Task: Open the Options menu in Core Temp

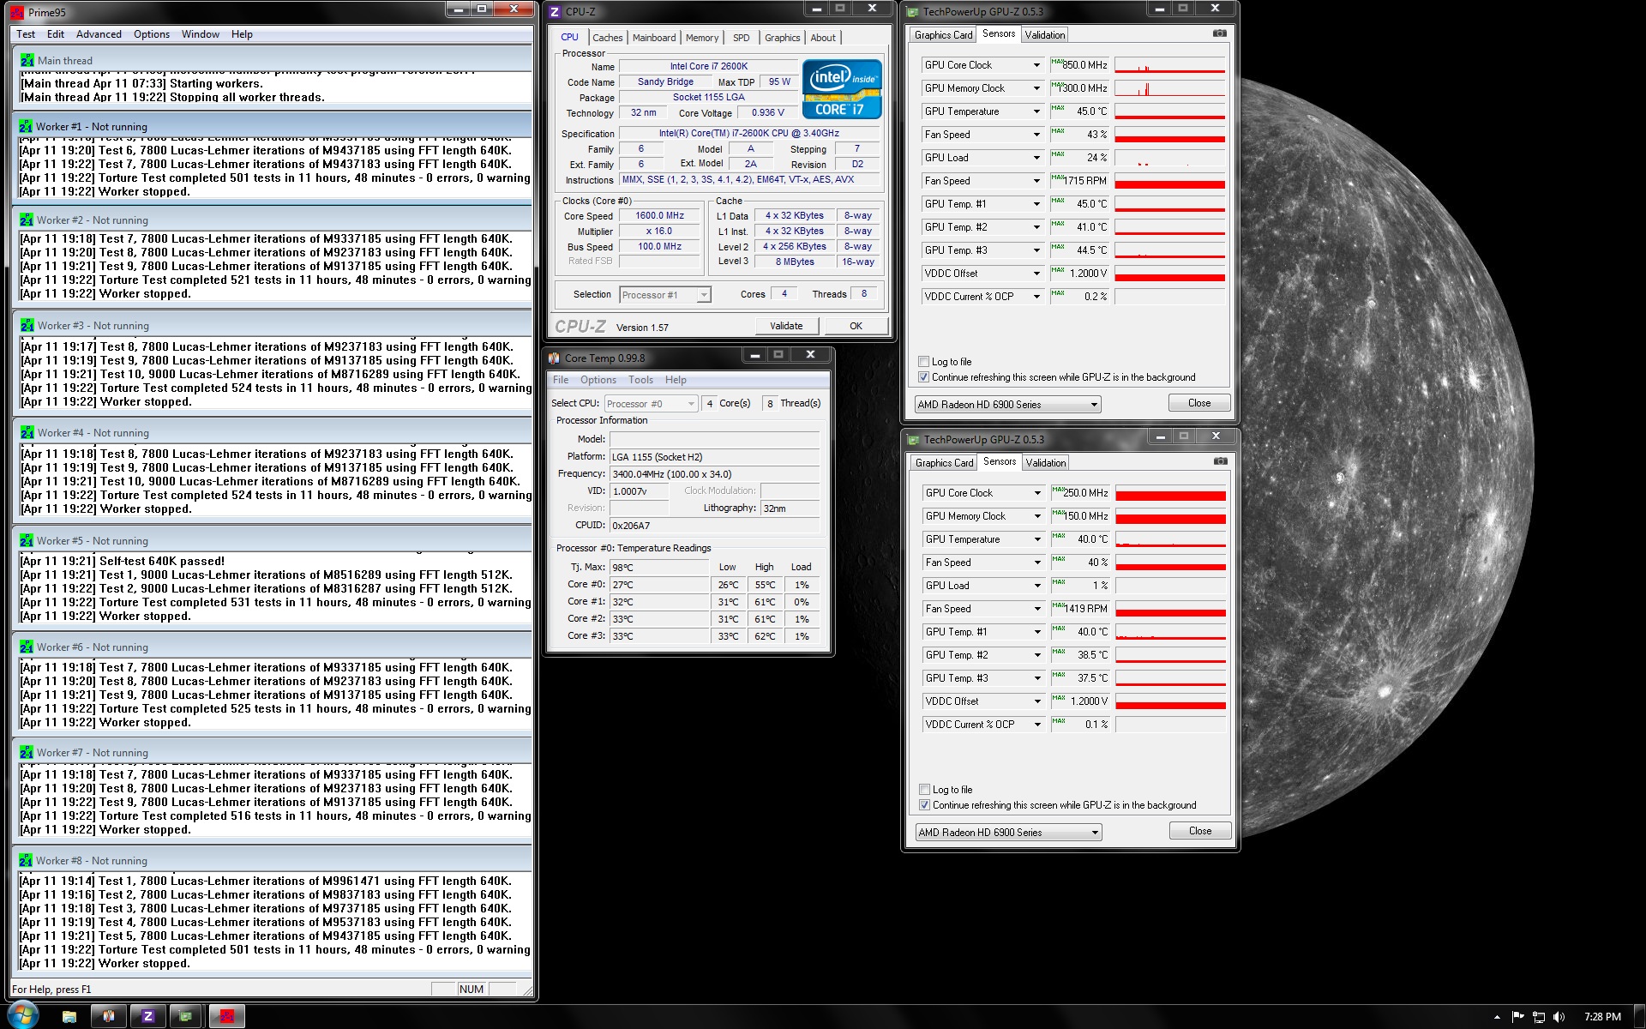Action: pos(598,380)
